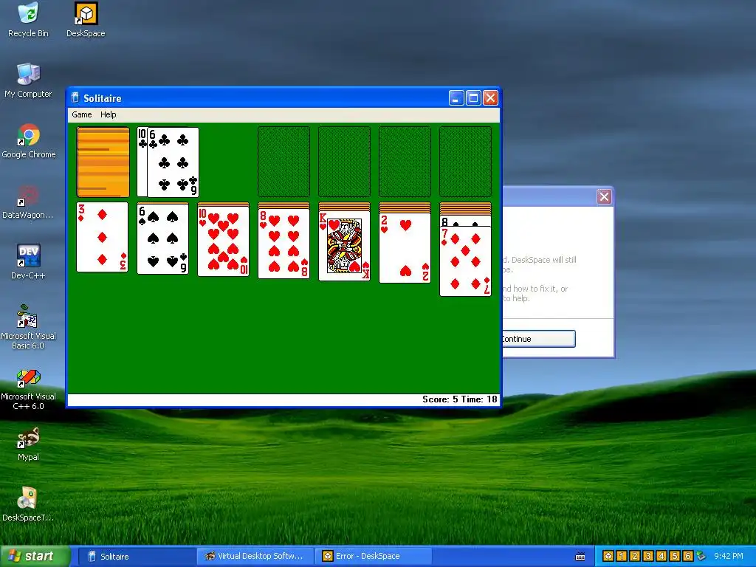Image resolution: width=756 pixels, height=567 pixels.
Task: Open the Recycle Bin desktop icon
Action: tap(28, 19)
